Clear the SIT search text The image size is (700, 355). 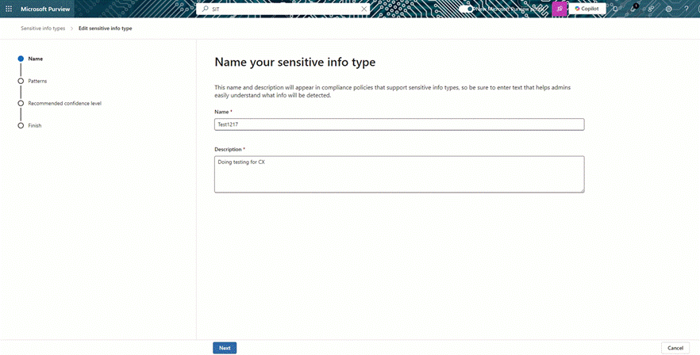pos(363,9)
